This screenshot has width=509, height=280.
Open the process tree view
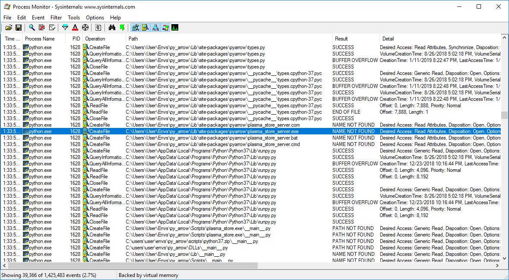click(x=98, y=27)
